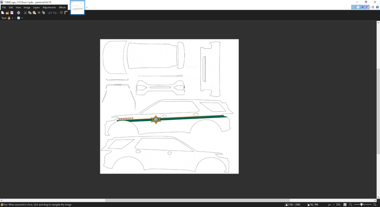Click the 33% zoom value
This screenshot has width=380, height=207.
pyautogui.click(x=338, y=205)
